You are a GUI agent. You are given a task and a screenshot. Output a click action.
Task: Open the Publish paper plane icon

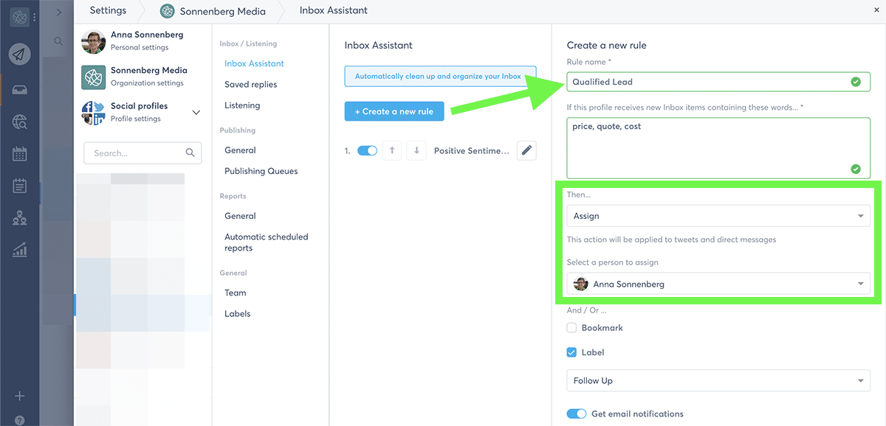pos(20,54)
